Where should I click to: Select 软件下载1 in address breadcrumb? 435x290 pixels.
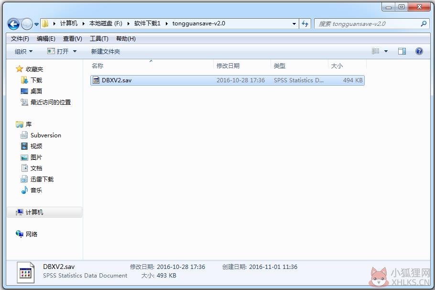point(147,23)
